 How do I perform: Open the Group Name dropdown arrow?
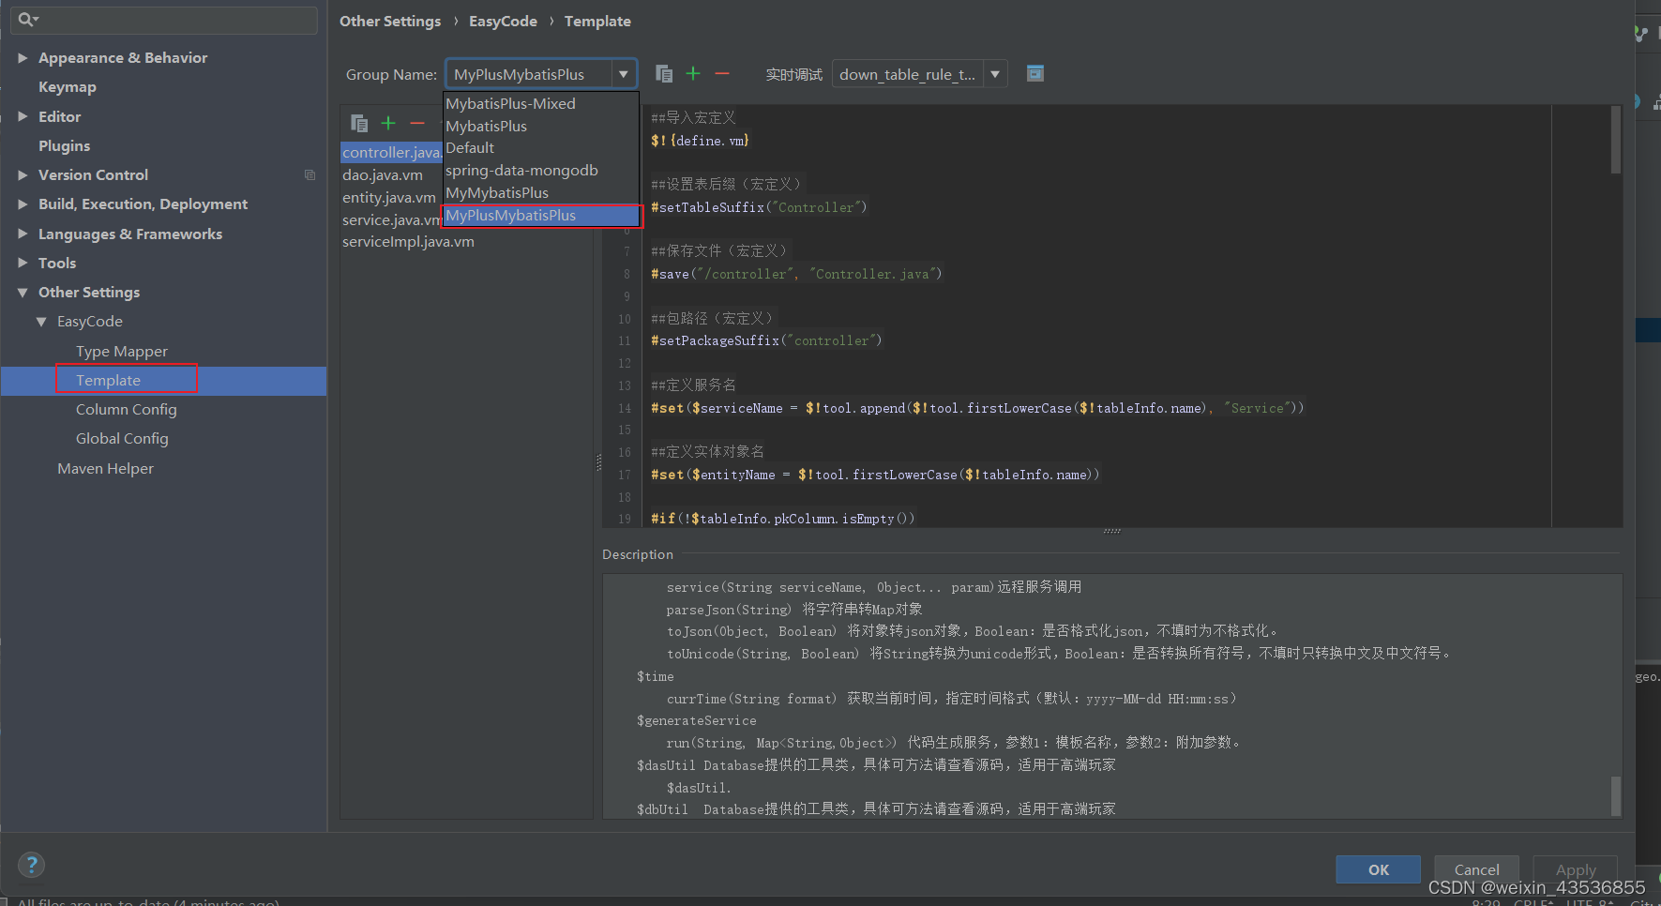(624, 74)
